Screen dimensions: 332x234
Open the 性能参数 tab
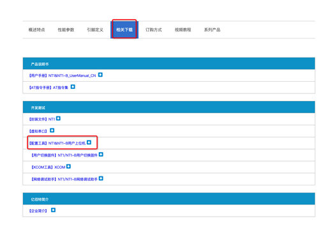pyautogui.click(x=66, y=30)
